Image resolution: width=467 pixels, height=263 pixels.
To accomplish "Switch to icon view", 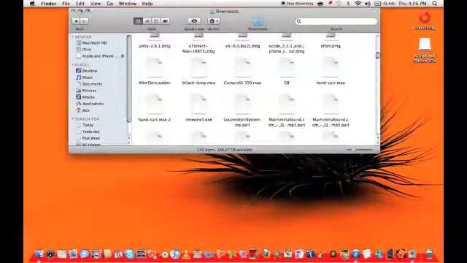I will click(x=138, y=21).
